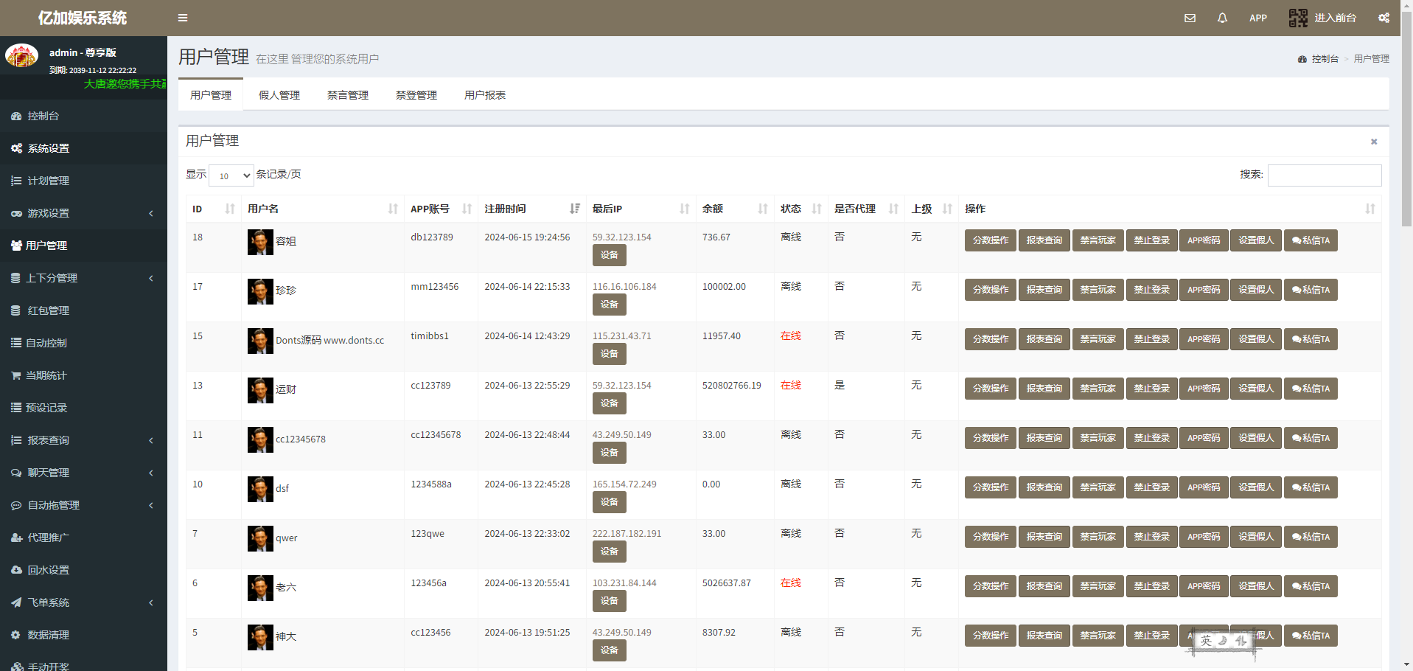
Task: Open the records-per-page dropdown
Action: [x=231, y=175]
